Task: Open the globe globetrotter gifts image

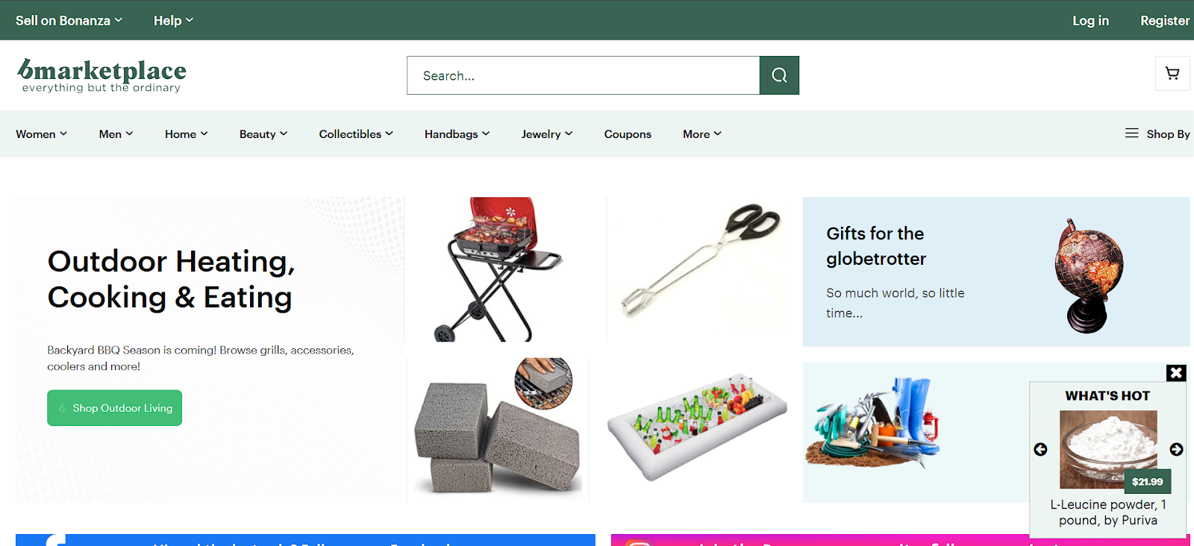Action: 1088,275
